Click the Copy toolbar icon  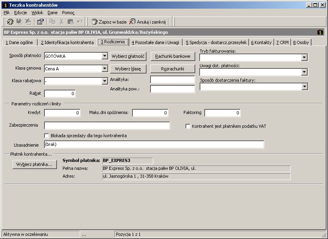point(52,22)
